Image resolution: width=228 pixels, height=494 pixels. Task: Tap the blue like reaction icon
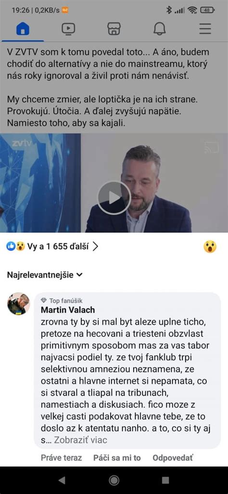point(11,247)
